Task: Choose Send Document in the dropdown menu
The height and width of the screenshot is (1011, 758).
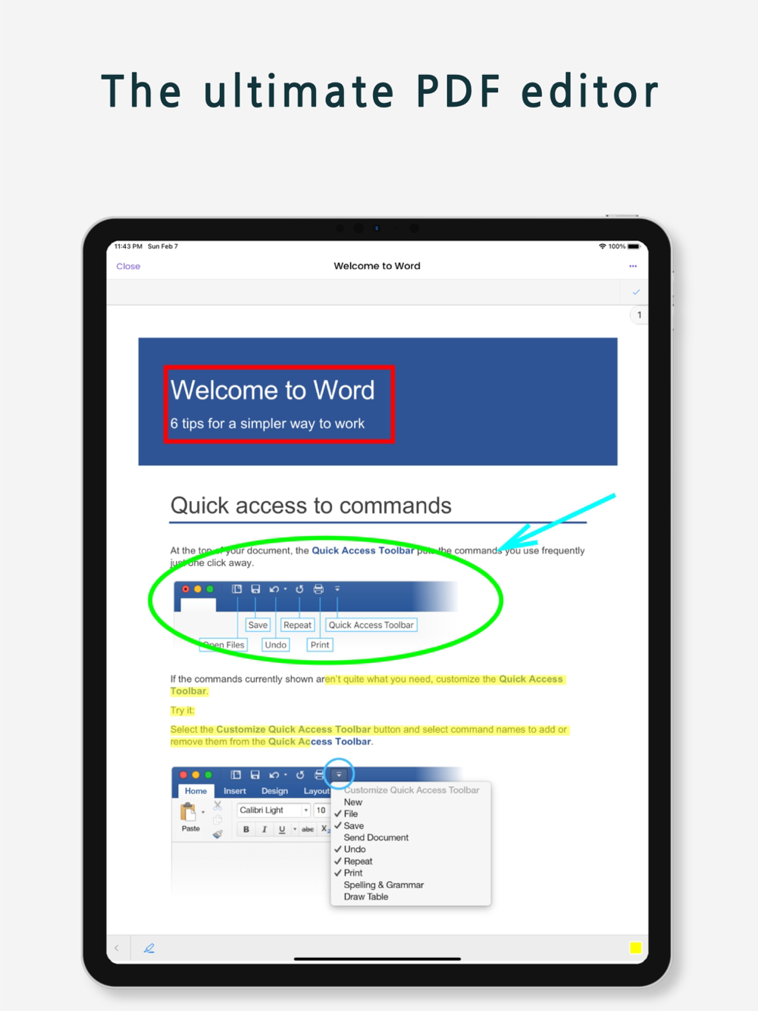Action: point(376,837)
